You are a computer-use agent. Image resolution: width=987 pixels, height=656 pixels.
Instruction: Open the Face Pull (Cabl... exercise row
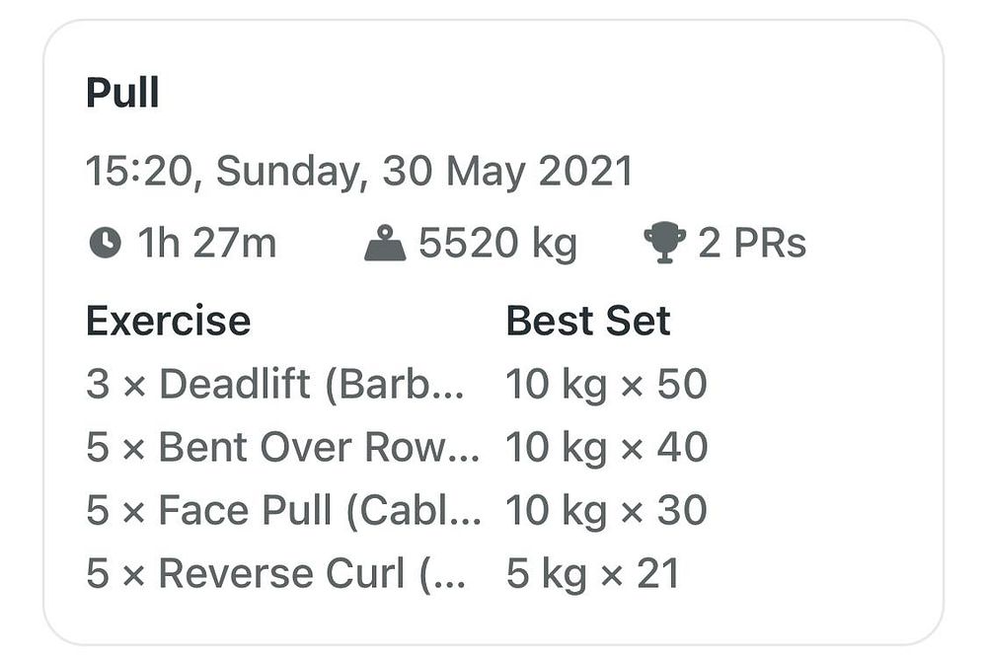point(284,510)
